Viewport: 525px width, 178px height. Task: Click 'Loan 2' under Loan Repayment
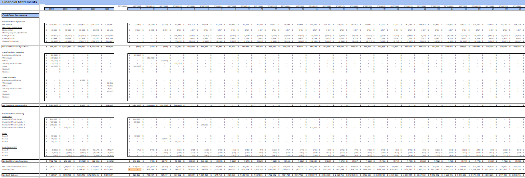point(5,153)
